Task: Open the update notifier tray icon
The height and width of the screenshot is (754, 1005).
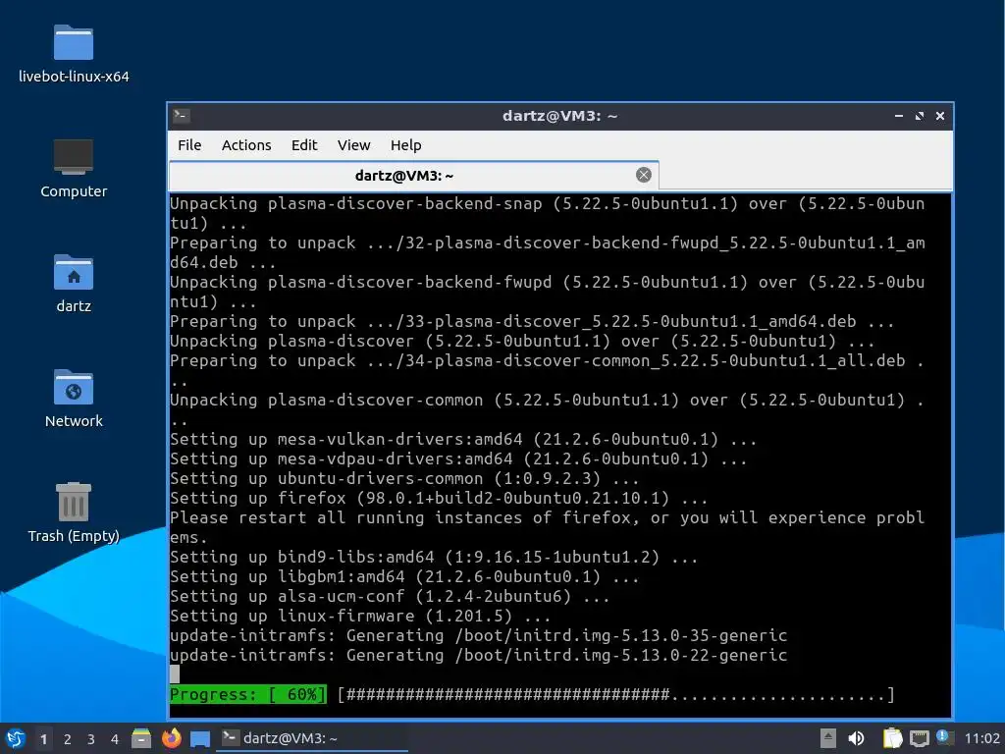Action: tap(945, 737)
